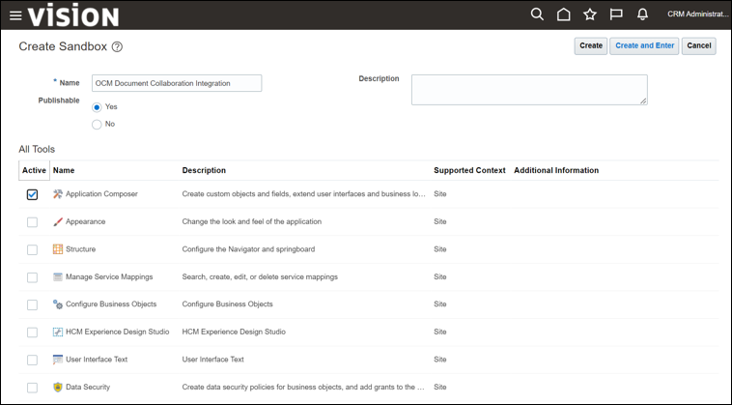Enable the Appearance tool checkbox
The image size is (732, 405).
[x=32, y=222]
